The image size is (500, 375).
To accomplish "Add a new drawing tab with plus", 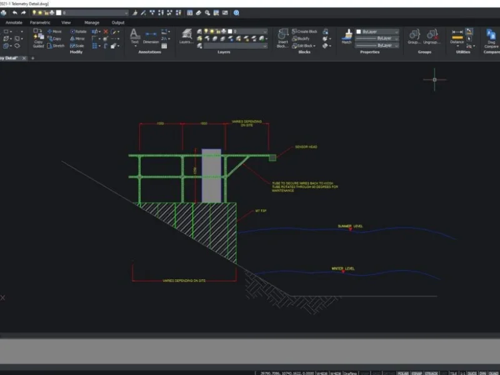I will click(x=32, y=58).
